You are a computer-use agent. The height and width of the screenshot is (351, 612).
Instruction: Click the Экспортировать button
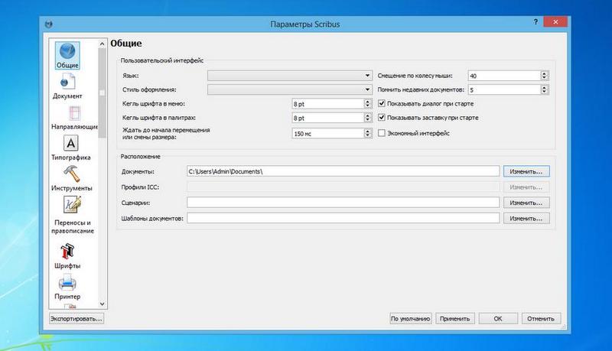pyautogui.click(x=76, y=319)
